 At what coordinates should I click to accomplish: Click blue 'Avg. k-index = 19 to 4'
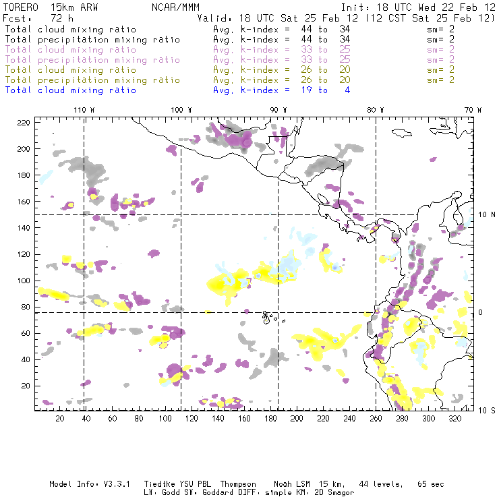pyautogui.click(x=282, y=90)
